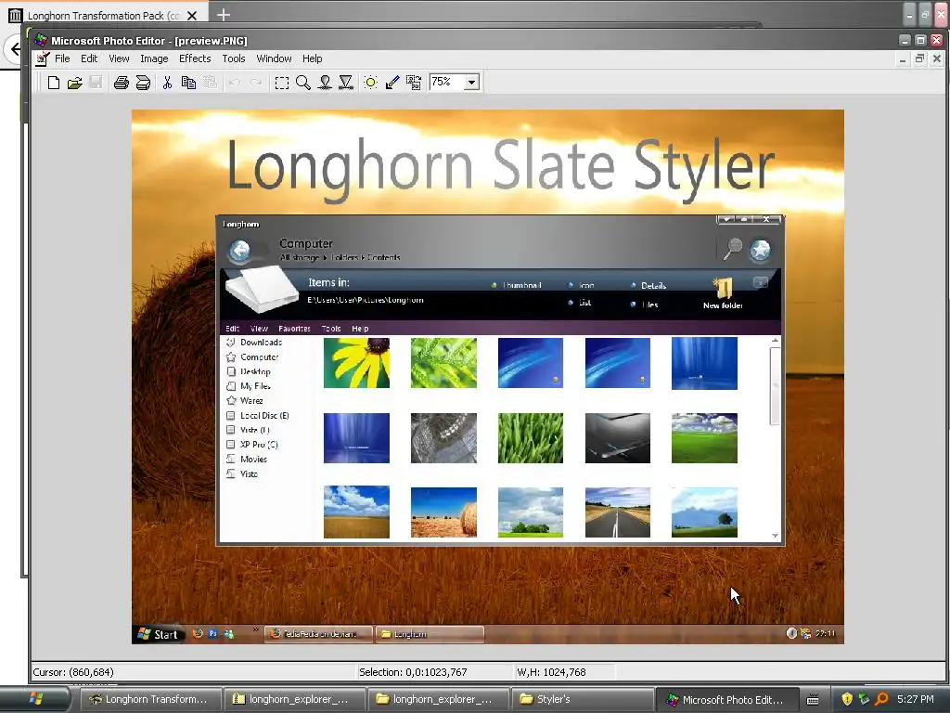Screen dimensions: 950x713
Task: Click the yellow shield tray icon
Action: 847,699
